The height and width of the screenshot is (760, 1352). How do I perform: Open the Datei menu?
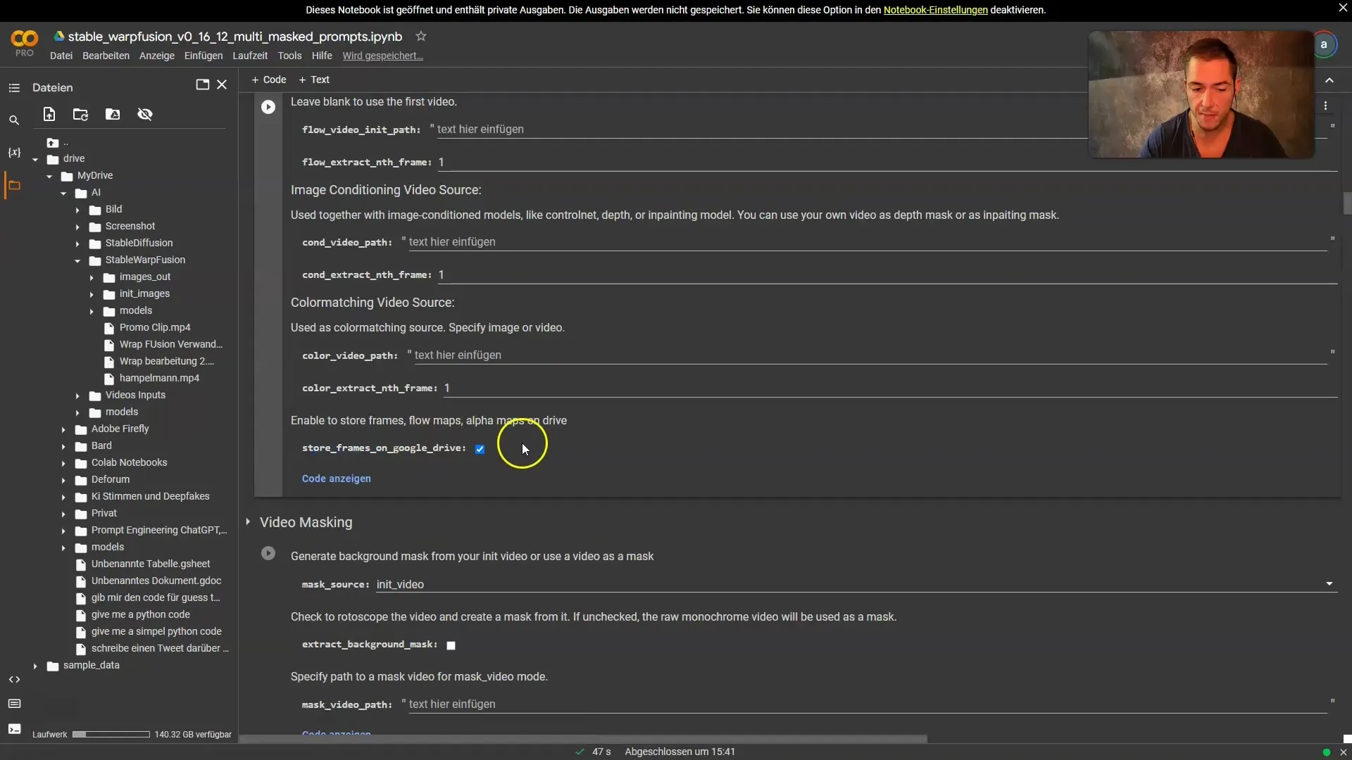61,55
